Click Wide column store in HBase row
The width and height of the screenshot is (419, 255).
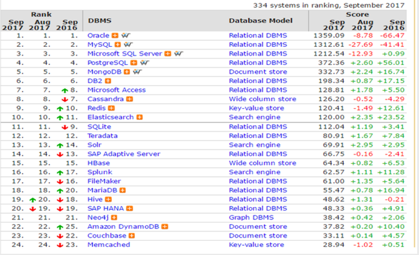point(263,163)
